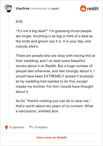Click the View more on Reddit button
Image resolution: width=103 pixels, height=146 pixels.
coord(51,138)
